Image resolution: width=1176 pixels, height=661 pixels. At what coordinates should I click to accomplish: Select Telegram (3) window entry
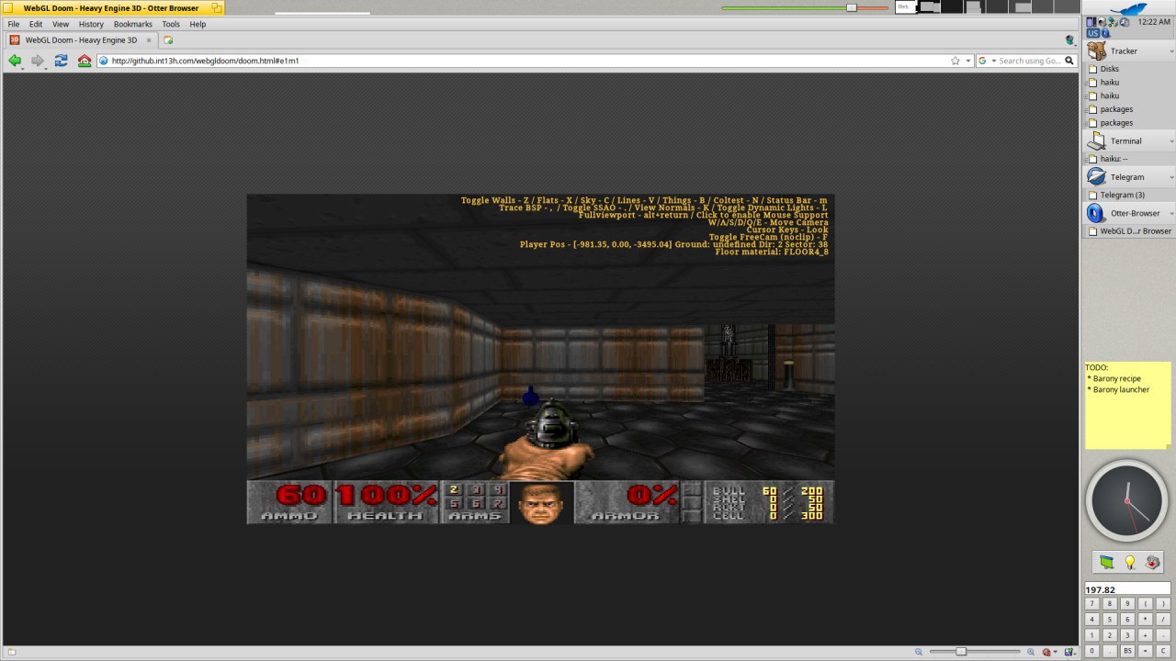click(1122, 195)
